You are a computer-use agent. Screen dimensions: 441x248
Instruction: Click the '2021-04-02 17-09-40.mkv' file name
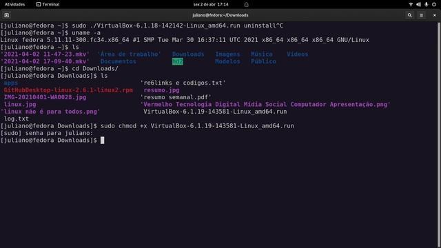tap(45, 61)
